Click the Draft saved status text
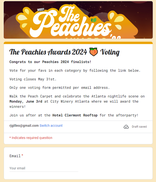 [x=139, y=127]
